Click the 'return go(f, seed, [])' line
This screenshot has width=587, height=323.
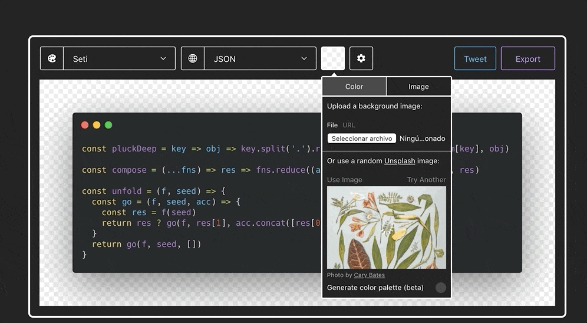pos(146,245)
